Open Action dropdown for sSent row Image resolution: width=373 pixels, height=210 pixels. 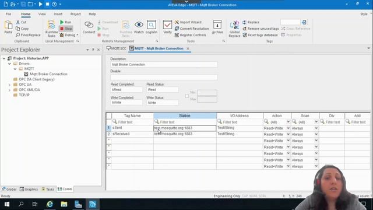288,128
